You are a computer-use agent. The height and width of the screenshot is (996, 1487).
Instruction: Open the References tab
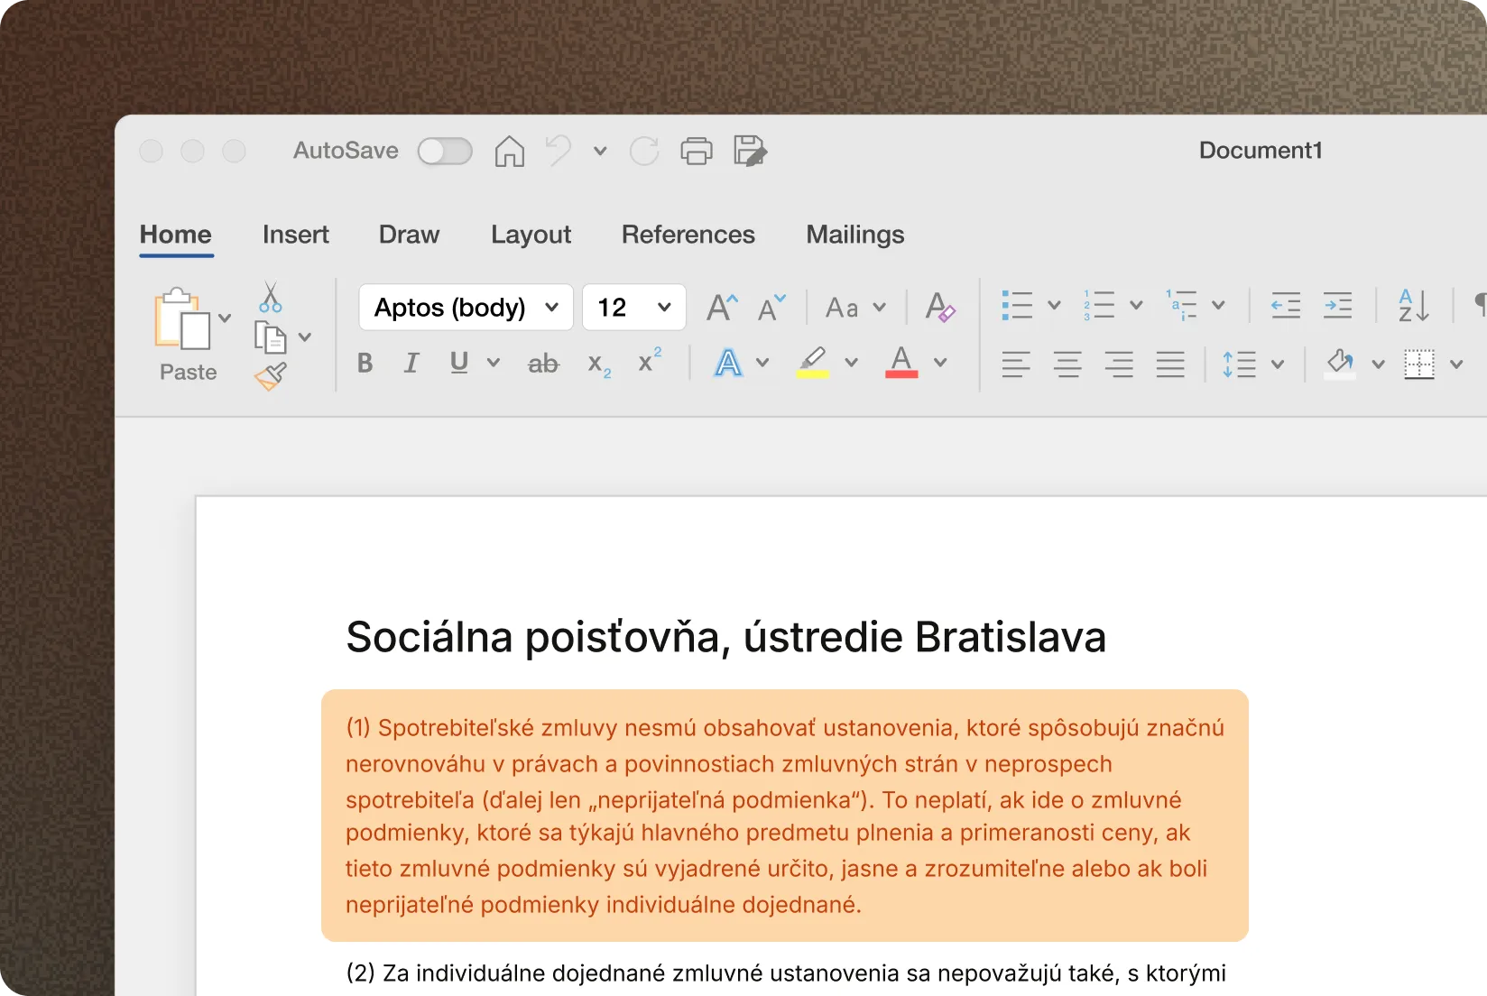(x=688, y=235)
